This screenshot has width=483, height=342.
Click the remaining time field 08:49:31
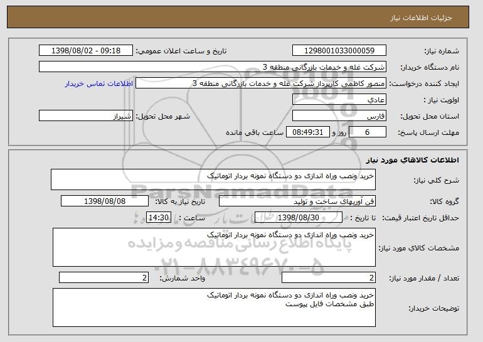pos(308,132)
